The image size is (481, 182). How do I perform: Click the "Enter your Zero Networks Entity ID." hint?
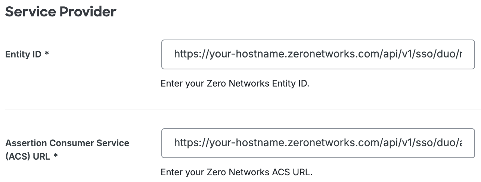(235, 83)
